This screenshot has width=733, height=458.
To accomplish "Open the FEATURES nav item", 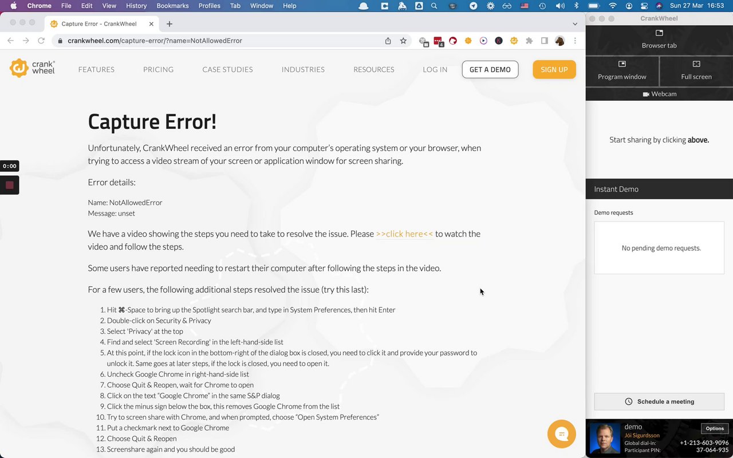I will click(96, 69).
